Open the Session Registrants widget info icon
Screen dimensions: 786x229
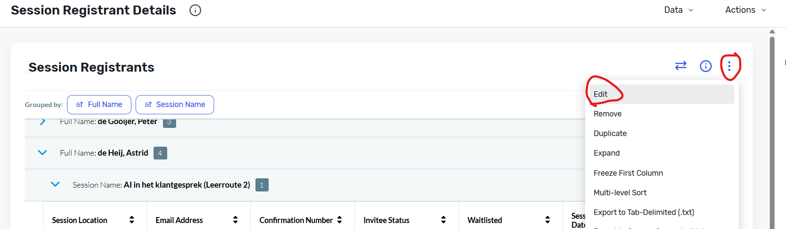coord(706,66)
